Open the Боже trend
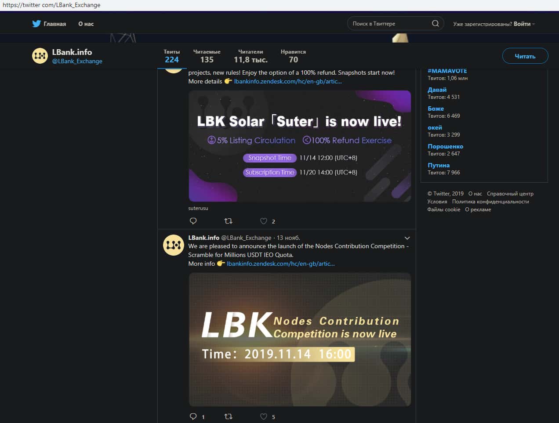 [436, 108]
